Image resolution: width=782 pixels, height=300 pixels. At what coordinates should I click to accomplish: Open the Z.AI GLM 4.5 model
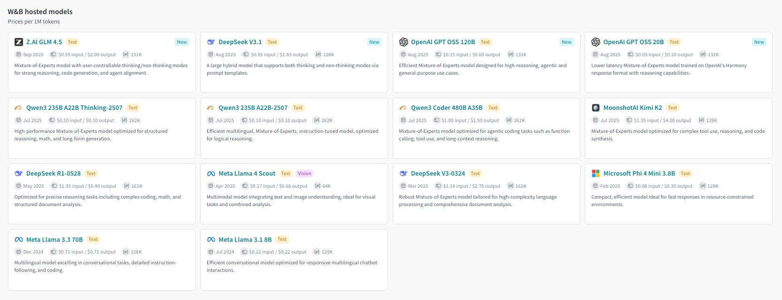44,42
